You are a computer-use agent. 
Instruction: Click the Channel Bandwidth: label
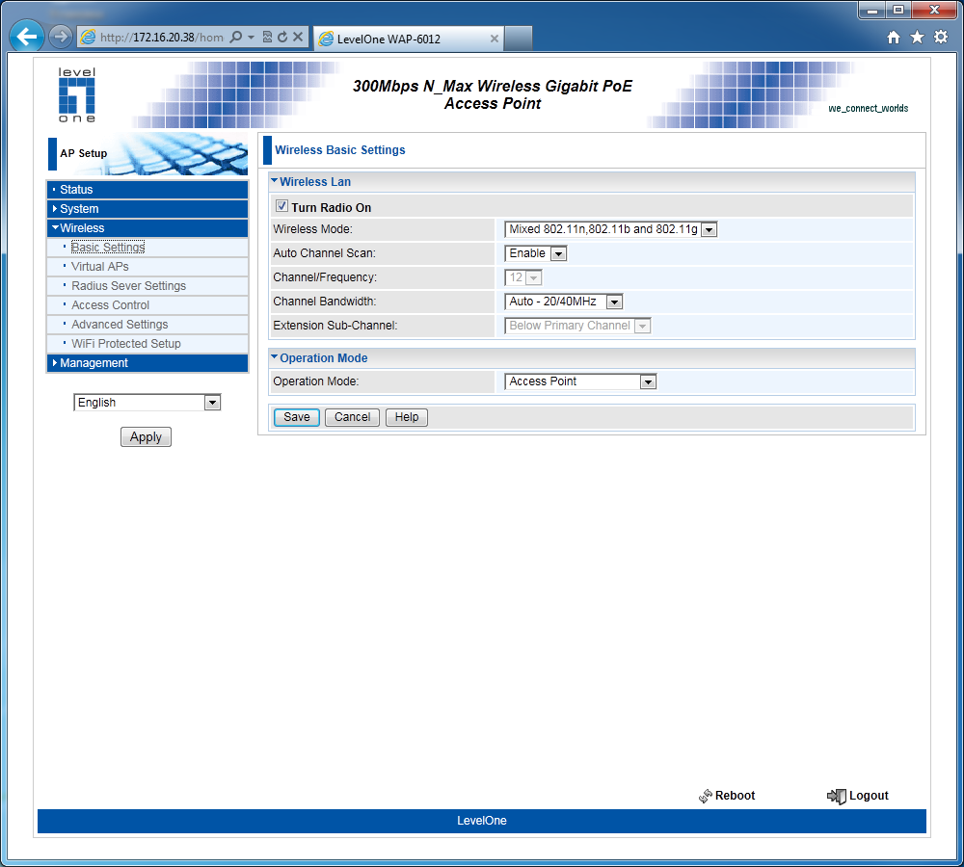click(x=325, y=302)
